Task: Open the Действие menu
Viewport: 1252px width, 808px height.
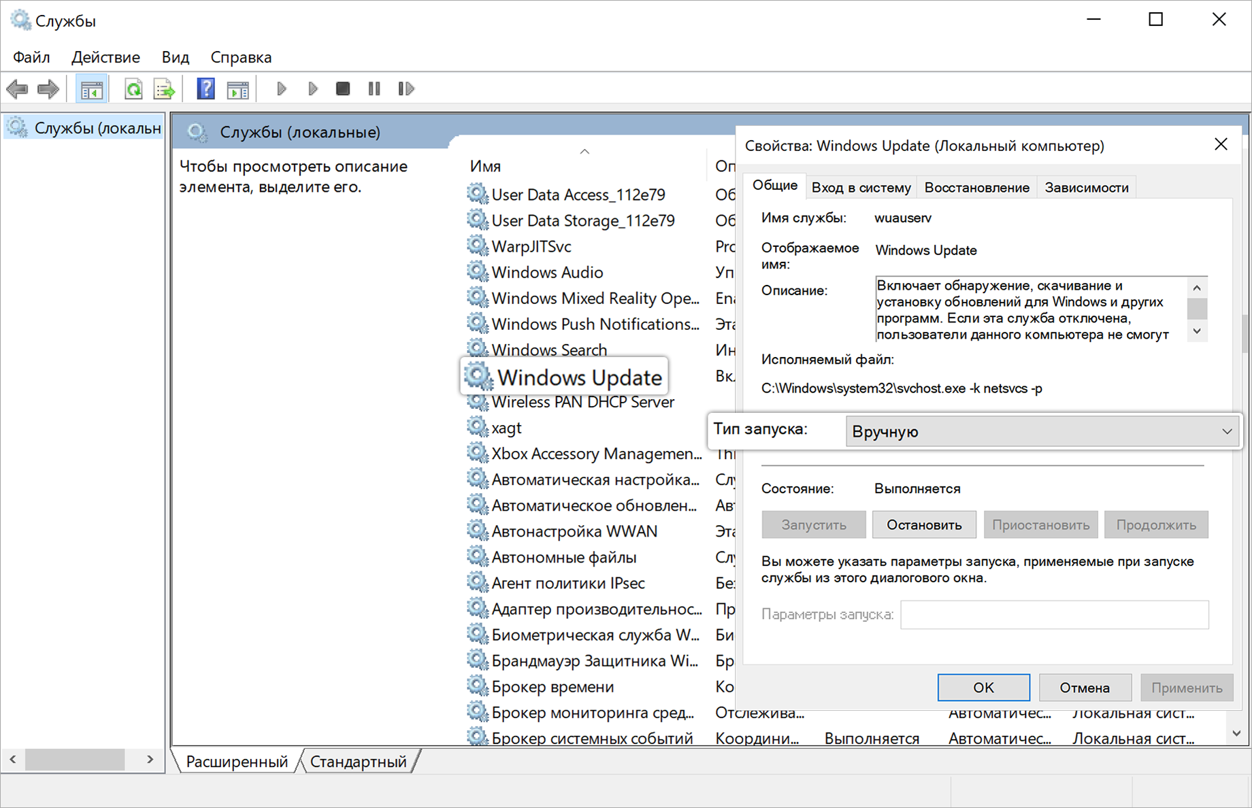Action: [x=105, y=57]
